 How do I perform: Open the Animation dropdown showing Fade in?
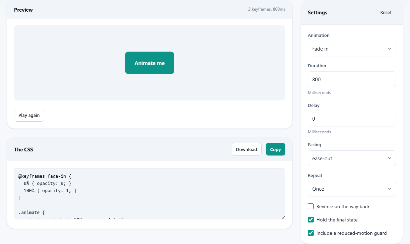click(352, 49)
